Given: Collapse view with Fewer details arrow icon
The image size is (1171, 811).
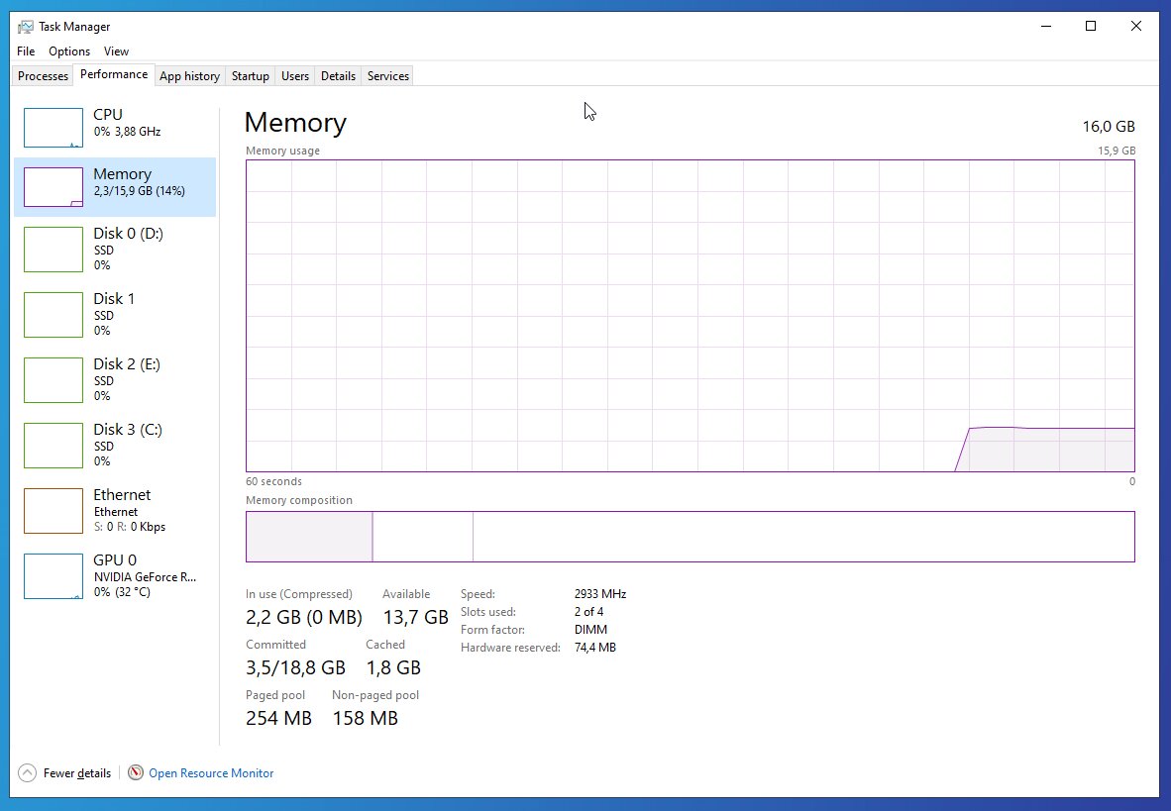Looking at the screenshot, I should click(27, 773).
